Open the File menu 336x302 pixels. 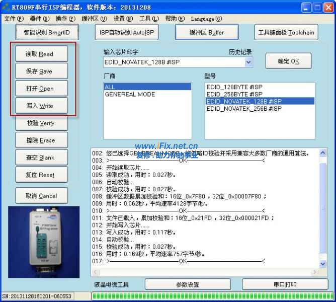point(14,19)
